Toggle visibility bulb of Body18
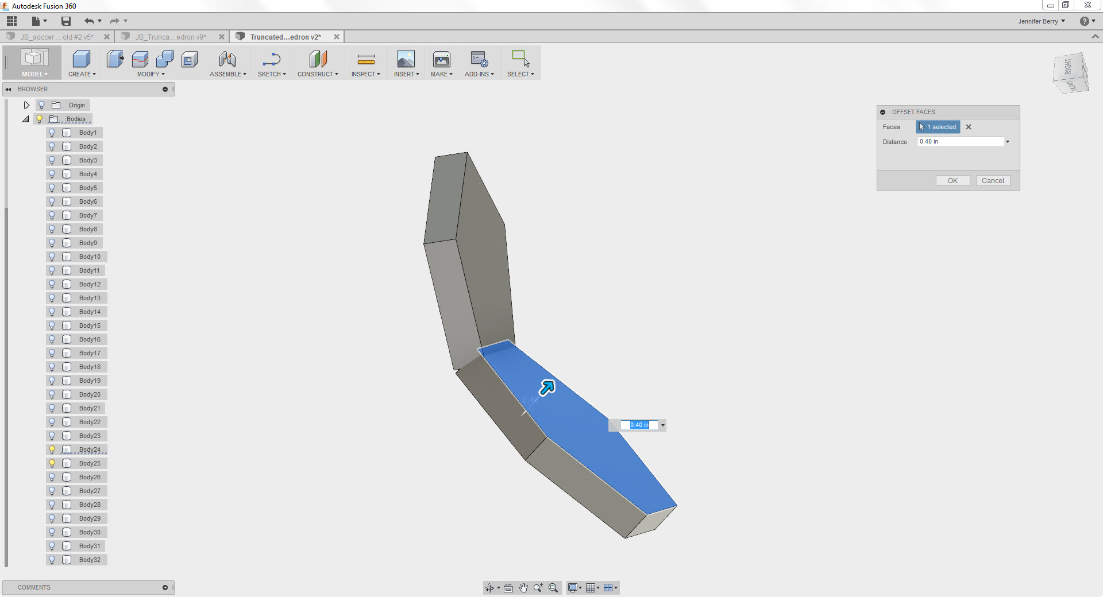This screenshot has height=597, width=1103. click(52, 367)
